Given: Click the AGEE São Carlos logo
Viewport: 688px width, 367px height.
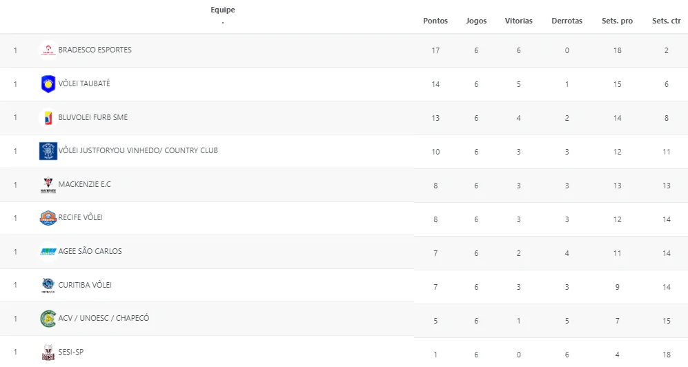Looking at the screenshot, I should (x=48, y=252).
